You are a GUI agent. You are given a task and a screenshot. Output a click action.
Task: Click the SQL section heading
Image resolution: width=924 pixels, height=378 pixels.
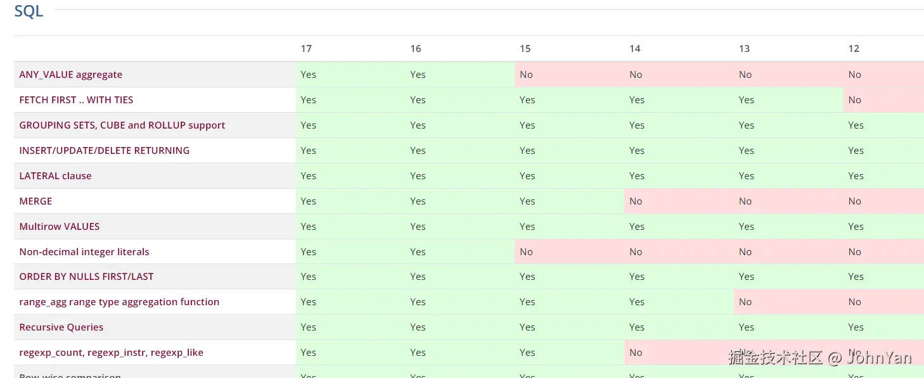tap(29, 11)
